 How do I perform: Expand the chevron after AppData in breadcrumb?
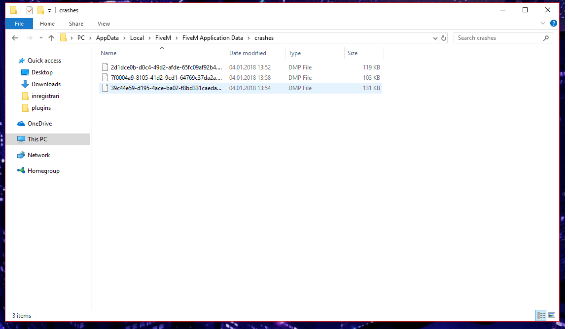(x=125, y=38)
